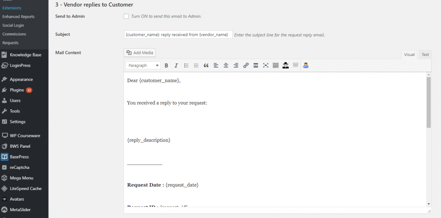This screenshot has width=441, height=218.
Task: Insert a bulleted list
Action: point(186,65)
